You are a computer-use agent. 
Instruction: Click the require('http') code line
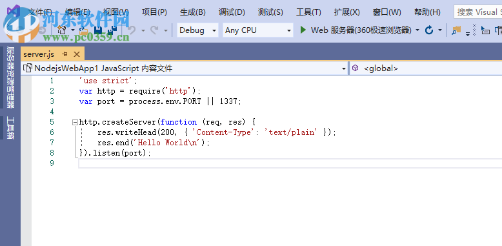tap(139, 91)
